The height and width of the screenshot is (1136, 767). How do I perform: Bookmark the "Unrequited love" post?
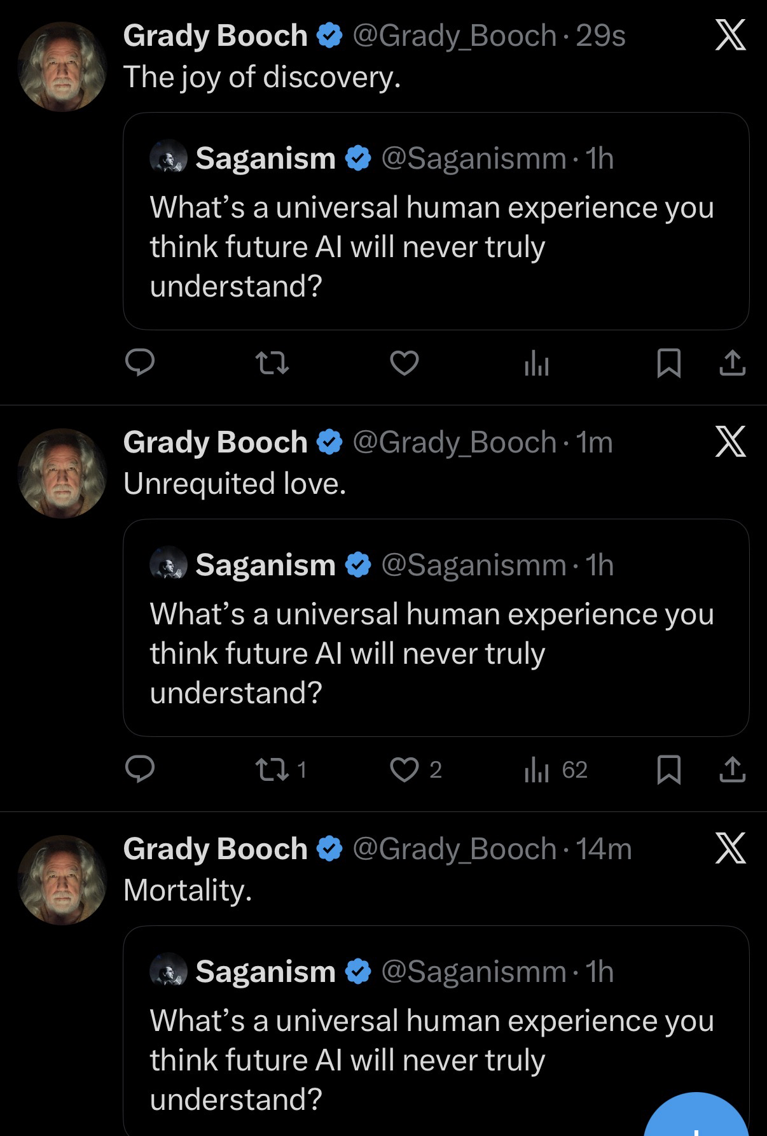point(668,769)
